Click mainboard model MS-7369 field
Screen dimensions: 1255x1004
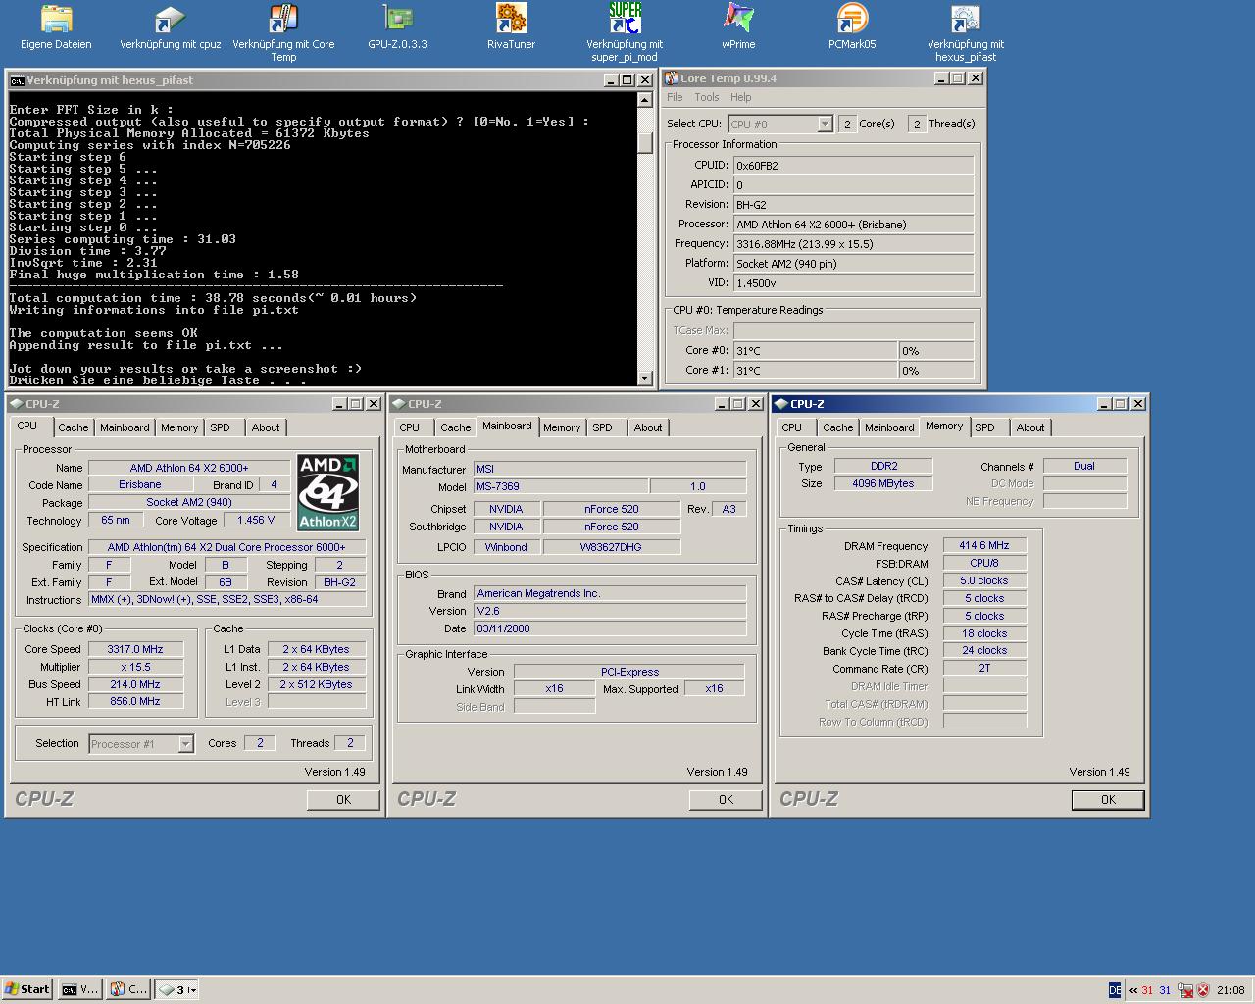(x=561, y=486)
